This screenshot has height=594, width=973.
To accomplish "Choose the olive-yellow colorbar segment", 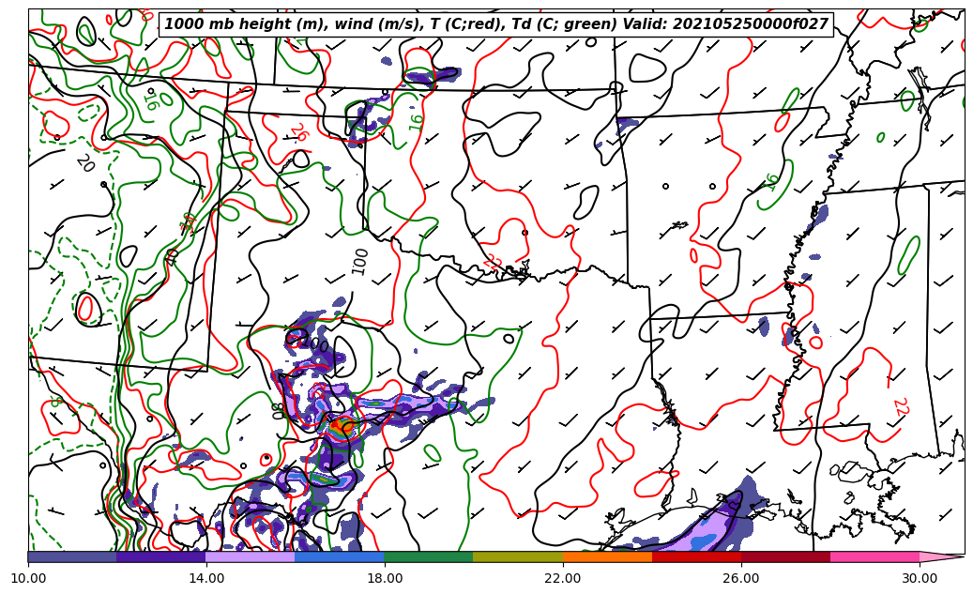I will 518,556.
